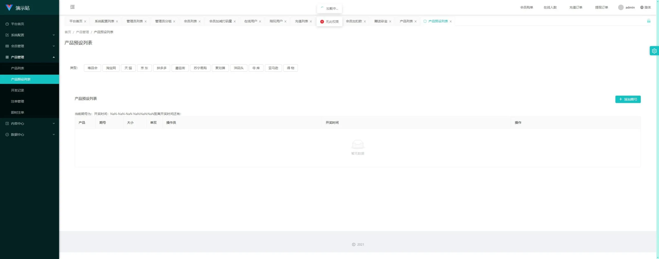This screenshot has width=659, height=259.
Task: Close the 赠送彩金 tab
Action: point(390,22)
